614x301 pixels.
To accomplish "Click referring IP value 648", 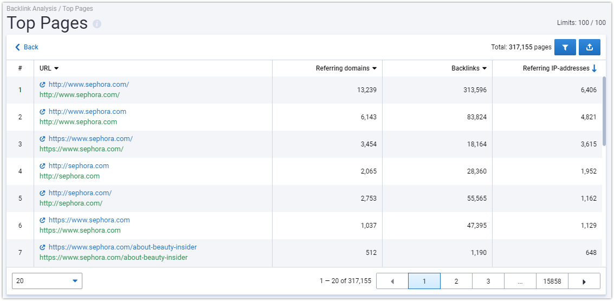I will (x=591, y=252).
